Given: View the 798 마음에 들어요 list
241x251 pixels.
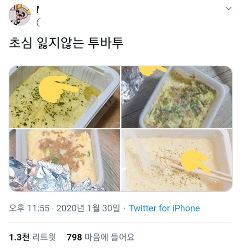Looking at the screenshot, I should [100, 237].
